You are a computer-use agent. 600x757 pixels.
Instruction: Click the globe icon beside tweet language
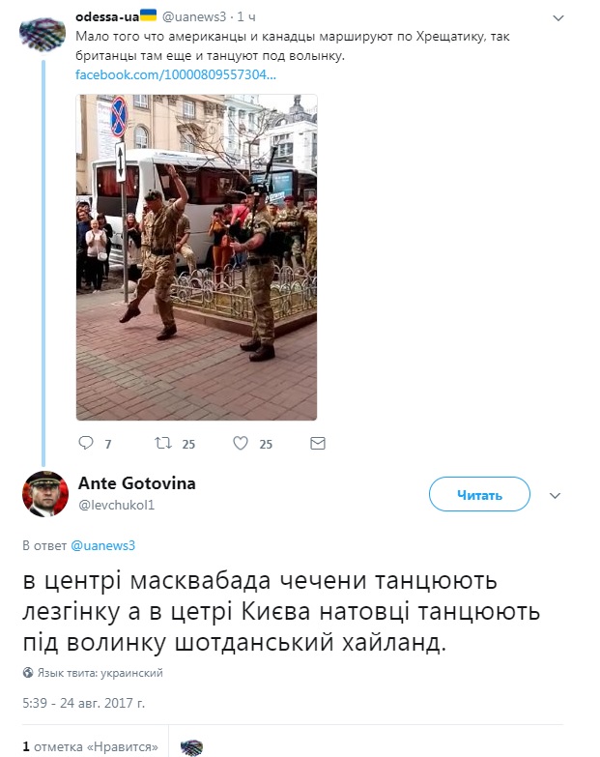(28, 673)
